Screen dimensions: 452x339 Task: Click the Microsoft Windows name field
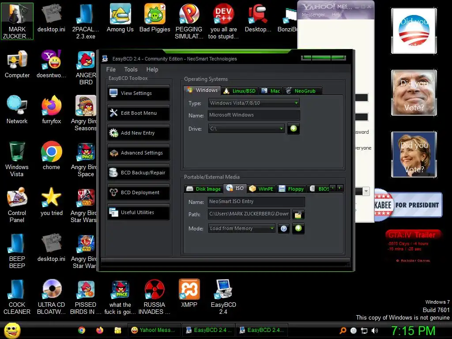254,115
